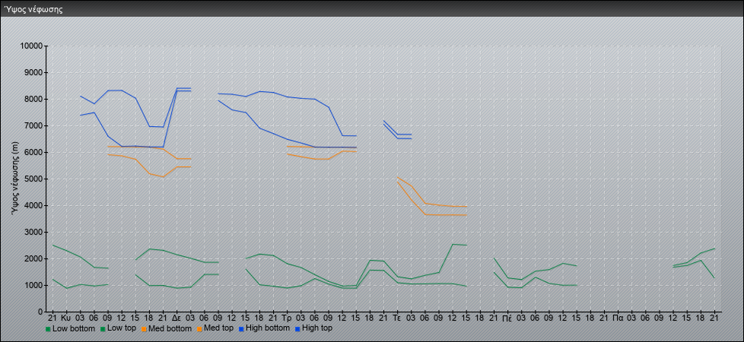Image resolution: width=744 pixels, height=342 pixels.
Task: Select the 8000 y-axis tick label
Action: pyautogui.click(x=33, y=99)
